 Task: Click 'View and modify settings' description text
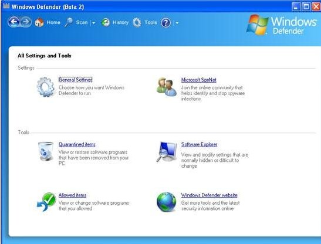point(215,160)
